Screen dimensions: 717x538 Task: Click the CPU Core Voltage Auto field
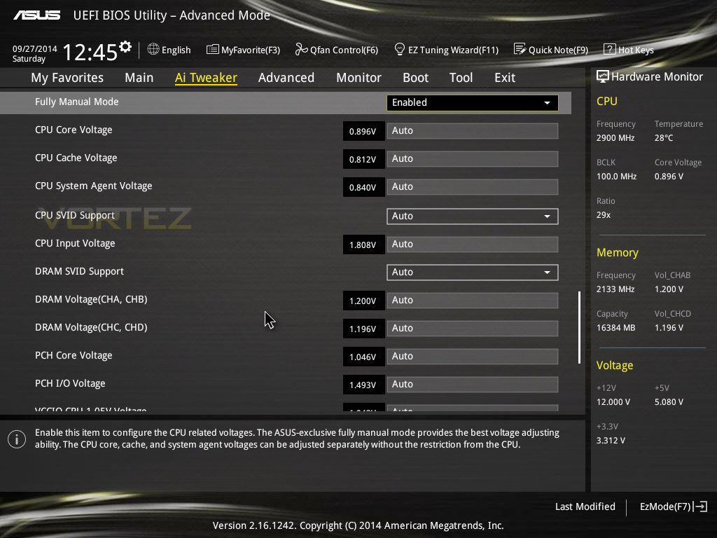(473, 131)
